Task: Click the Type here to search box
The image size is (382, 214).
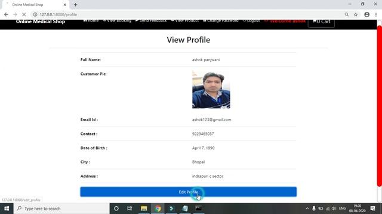Action: pyautogui.click(x=61, y=209)
